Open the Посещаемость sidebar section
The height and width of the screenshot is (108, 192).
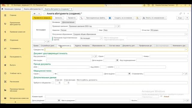16,57
